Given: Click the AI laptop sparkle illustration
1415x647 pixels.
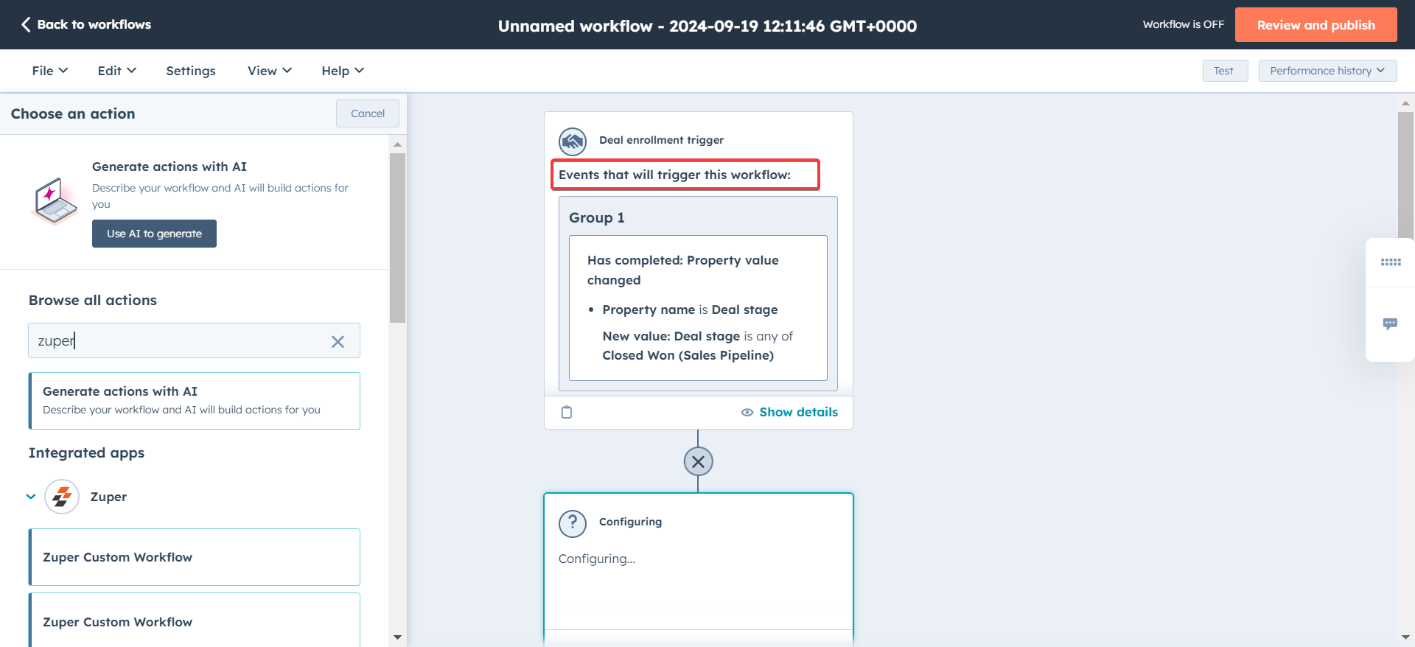Looking at the screenshot, I should (55, 200).
